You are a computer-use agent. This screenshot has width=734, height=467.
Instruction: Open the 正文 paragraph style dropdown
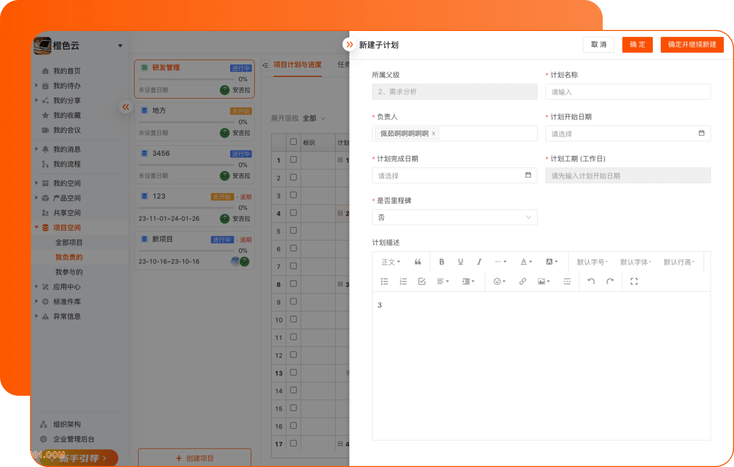(x=390, y=262)
